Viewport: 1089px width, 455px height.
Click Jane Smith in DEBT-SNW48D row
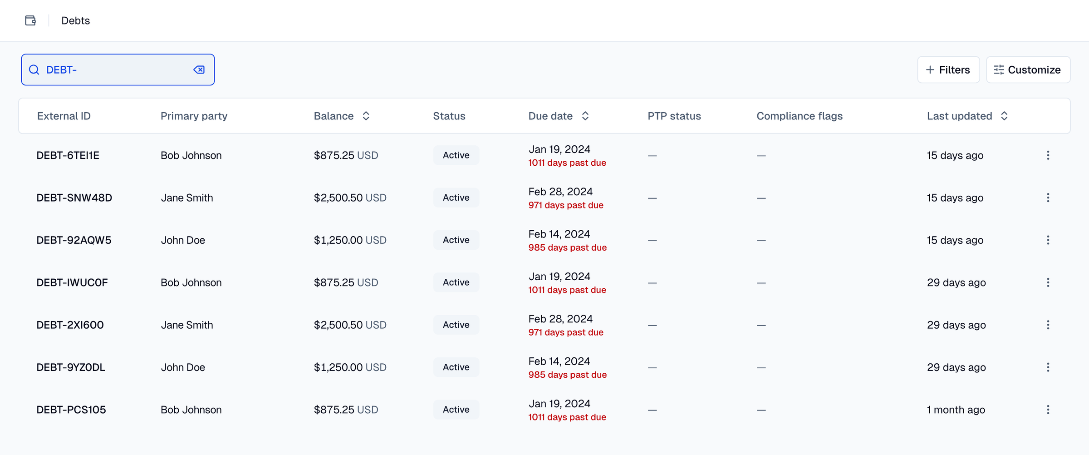coord(187,198)
